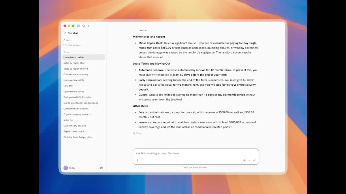Click the plus attach icon
This screenshot has width=346, height=194.
point(137,160)
